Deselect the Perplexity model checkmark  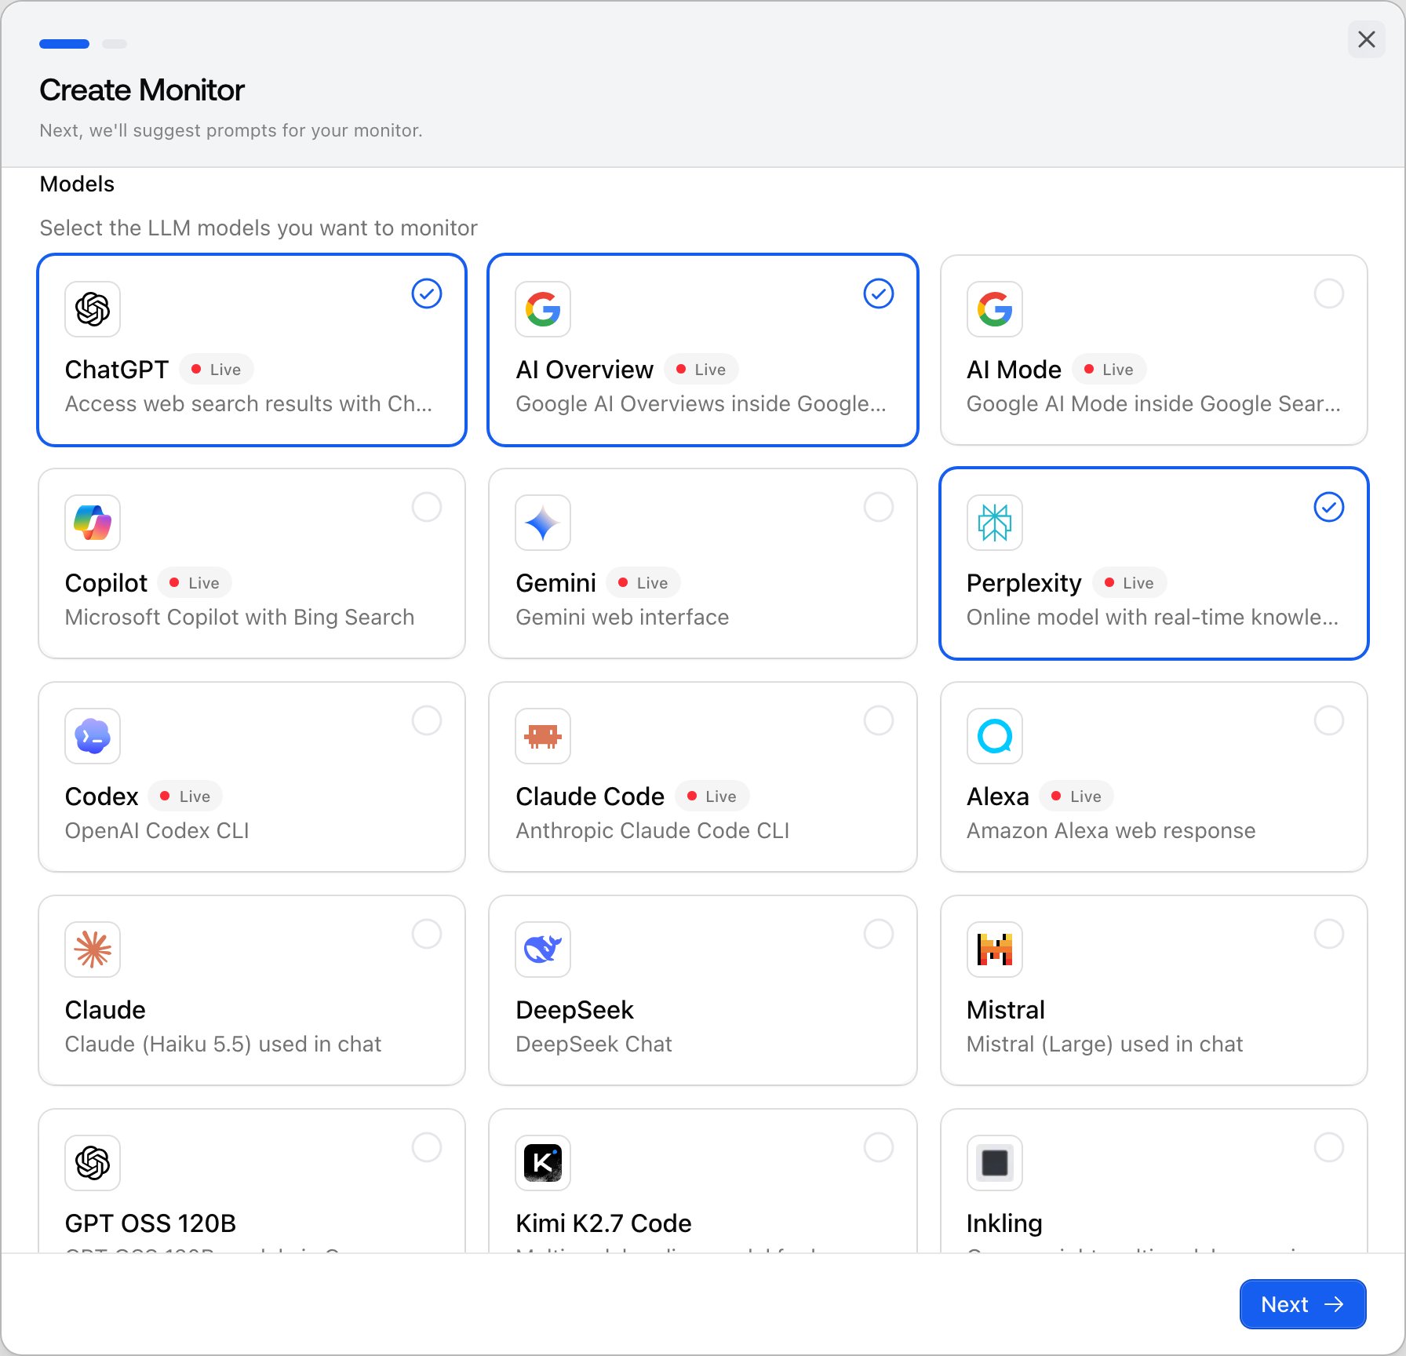point(1329,507)
